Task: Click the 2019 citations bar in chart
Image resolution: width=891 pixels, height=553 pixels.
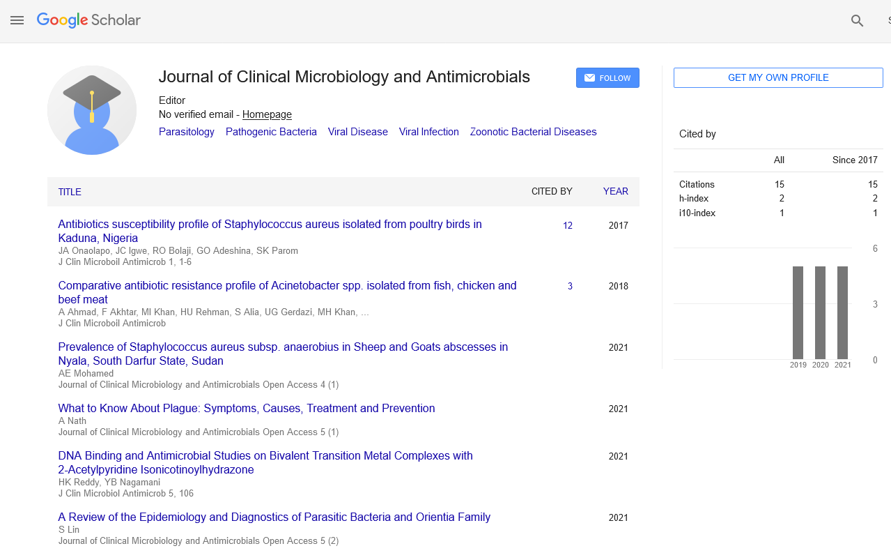Action: [798, 312]
